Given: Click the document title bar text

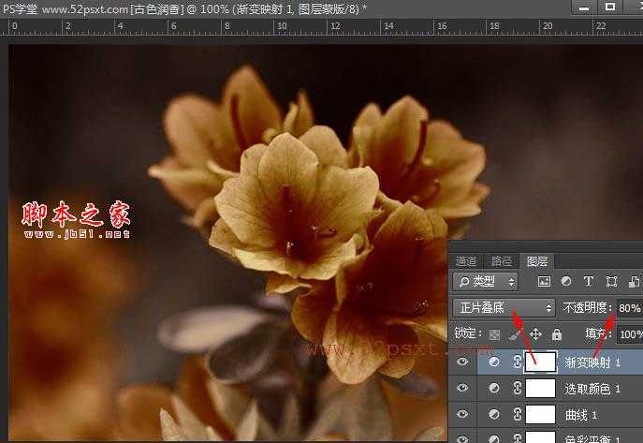Looking at the screenshot, I should click(184, 9).
